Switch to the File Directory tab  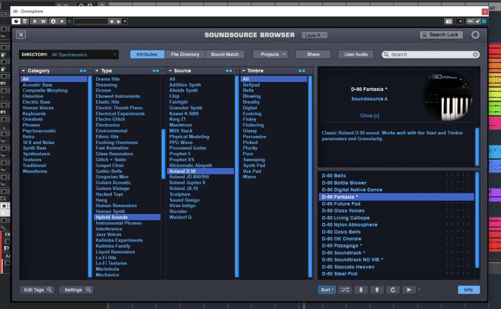(185, 54)
